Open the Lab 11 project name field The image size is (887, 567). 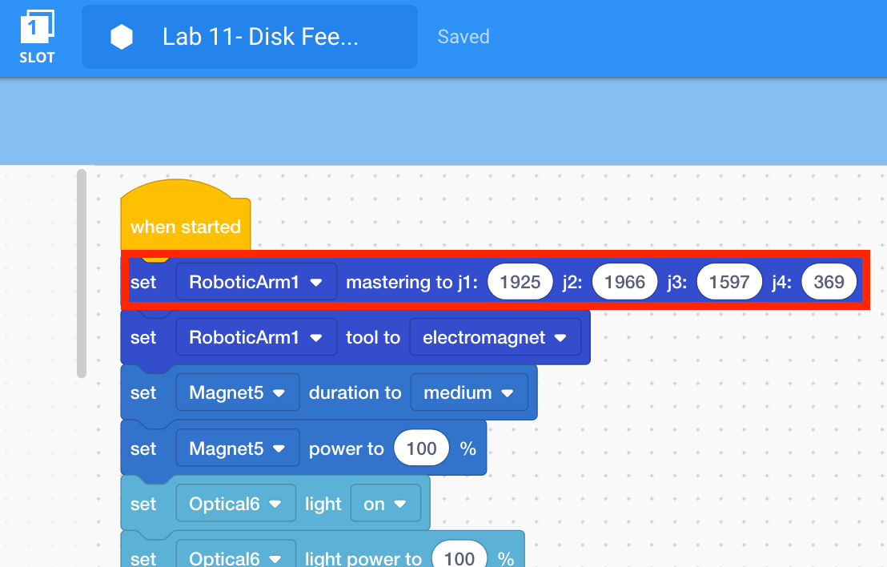[x=259, y=37]
